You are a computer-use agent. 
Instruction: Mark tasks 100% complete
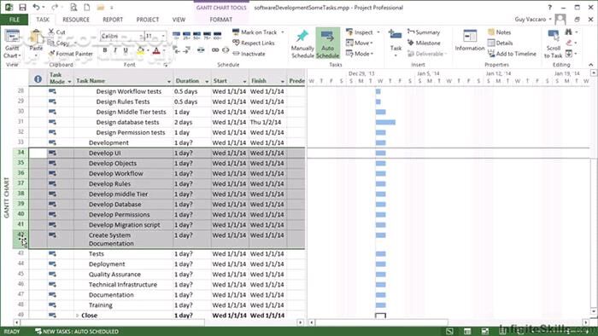pos(217,36)
